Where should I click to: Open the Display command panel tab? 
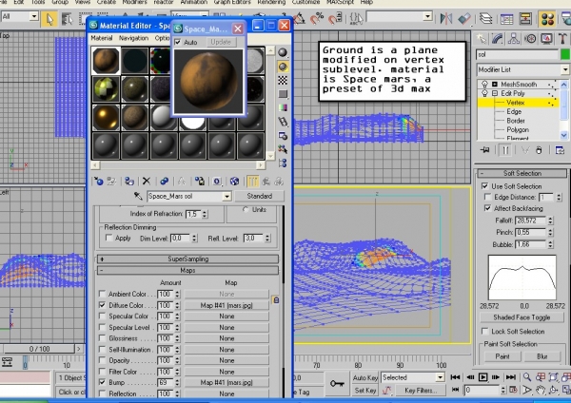tap(546, 39)
